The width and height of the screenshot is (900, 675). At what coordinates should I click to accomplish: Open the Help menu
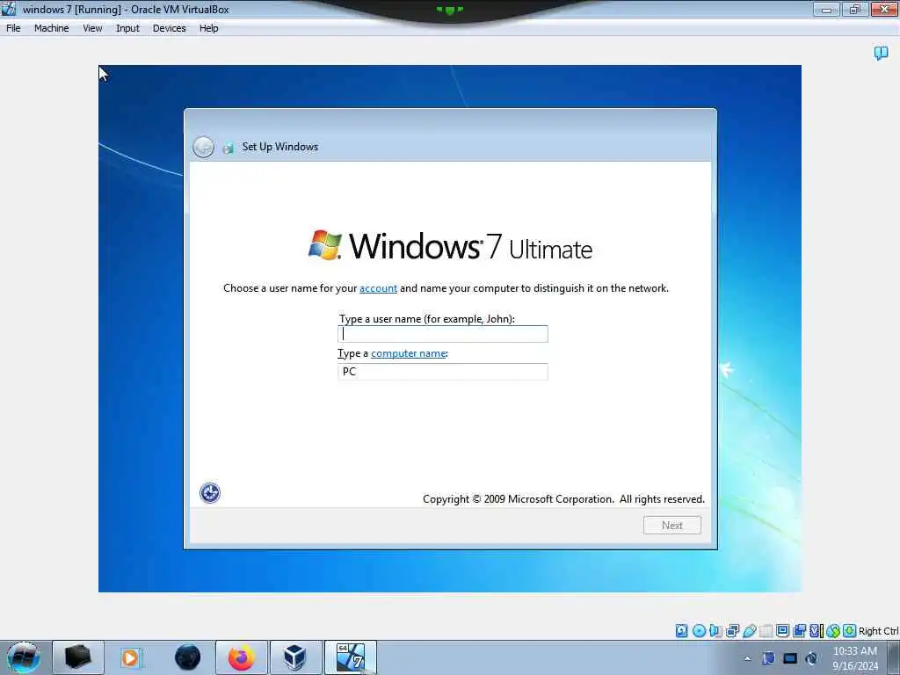point(208,28)
